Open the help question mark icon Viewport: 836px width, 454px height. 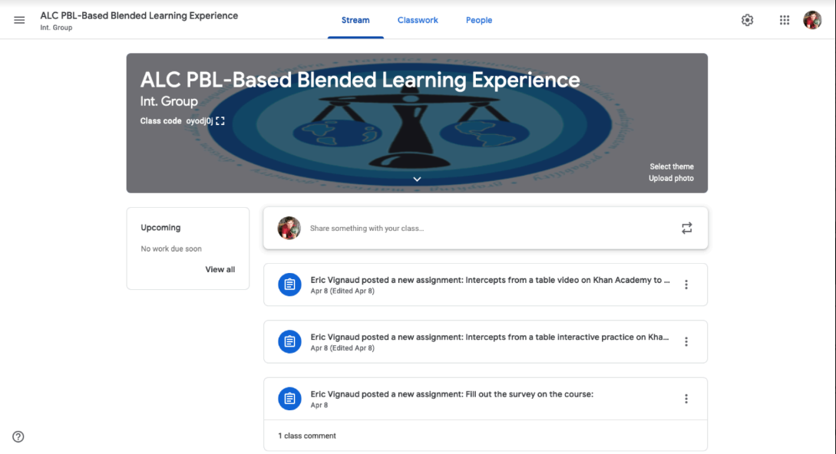pyautogui.click(x=18, y=436)
